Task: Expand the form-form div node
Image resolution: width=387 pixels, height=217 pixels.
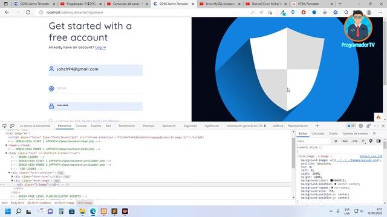Action: [x=12, y=177]
